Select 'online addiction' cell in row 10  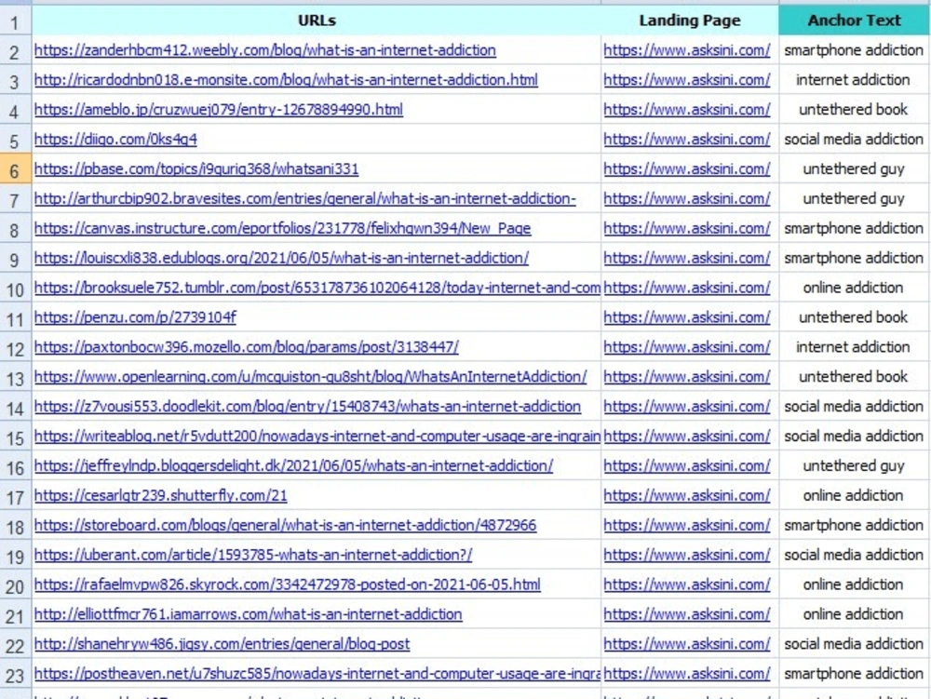click(854, 288)
